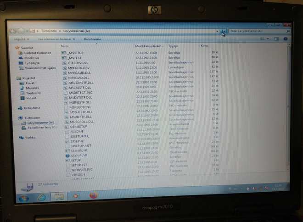Click the address bar refresh icon
This screenshot has height=222, width=303.
pyautogui.click(x=224, y=31)
